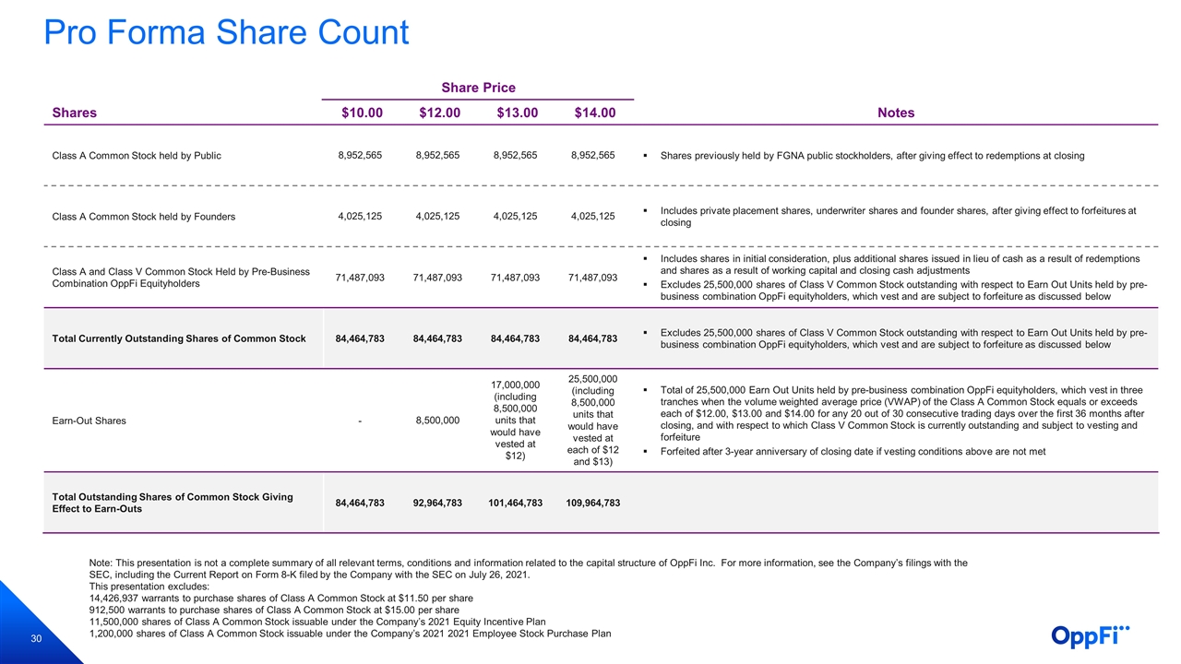Click the "Notes" column header
The height and width of the screenshot is (664, 1181).
coord(896,113)
